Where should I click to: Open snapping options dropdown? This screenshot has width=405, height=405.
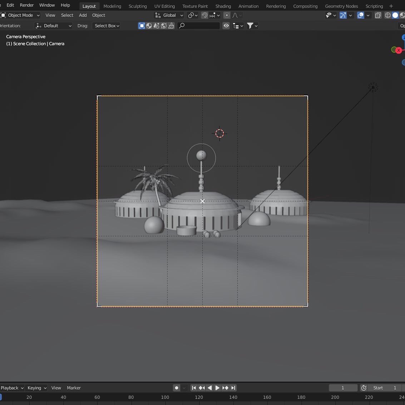pyautogui.click(x=214, y=15)
